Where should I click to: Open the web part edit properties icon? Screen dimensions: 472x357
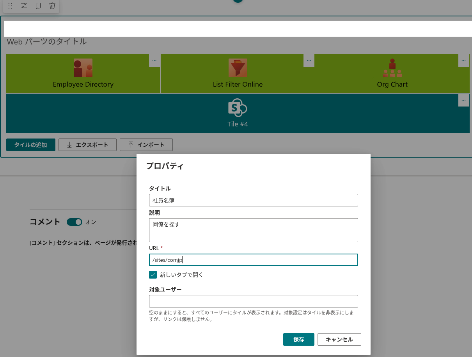click(x=24, y=6)
